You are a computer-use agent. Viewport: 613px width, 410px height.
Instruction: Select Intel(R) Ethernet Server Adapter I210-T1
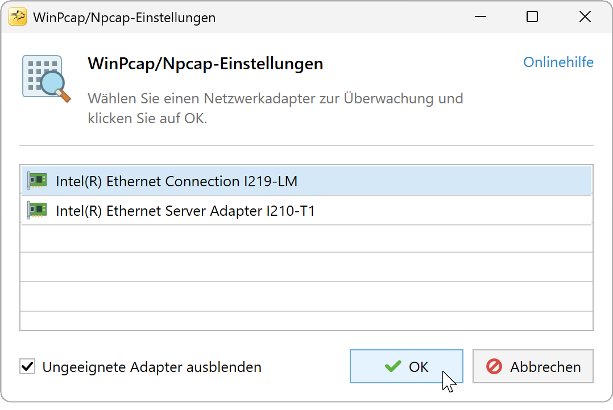tap(306, 211)
